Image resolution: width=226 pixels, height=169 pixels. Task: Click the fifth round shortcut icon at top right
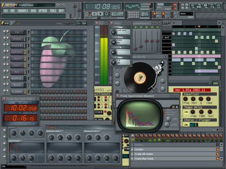coord(218,6)
